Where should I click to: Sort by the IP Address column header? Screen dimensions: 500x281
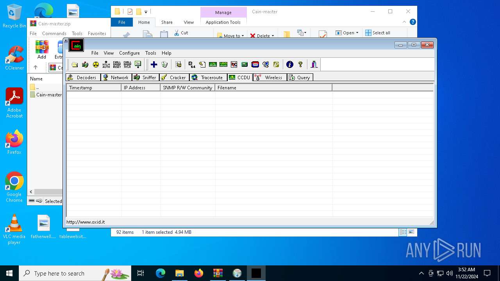point(141,88)
